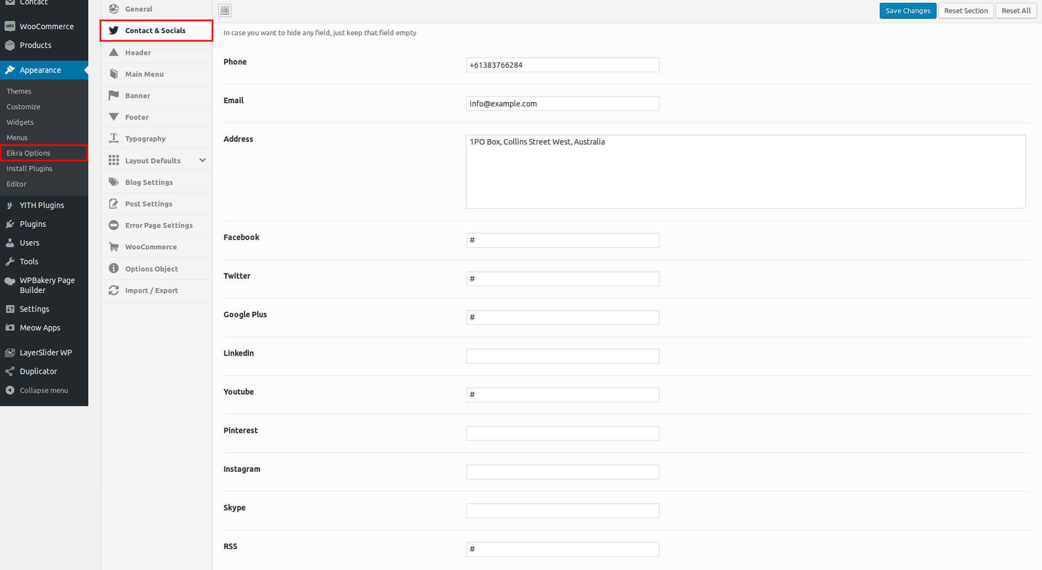Save changes with the blue button

point(908,10)
